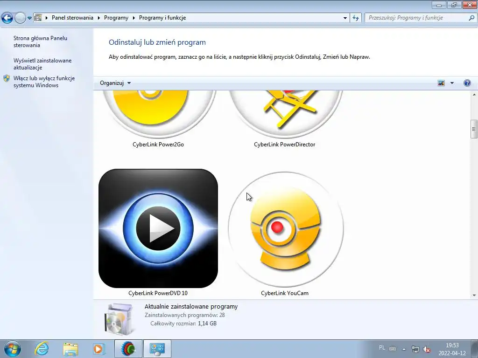Viewport: 478px width, 358px height.
Task: Open the Organizuj menu
Action: tap(115, 83)
